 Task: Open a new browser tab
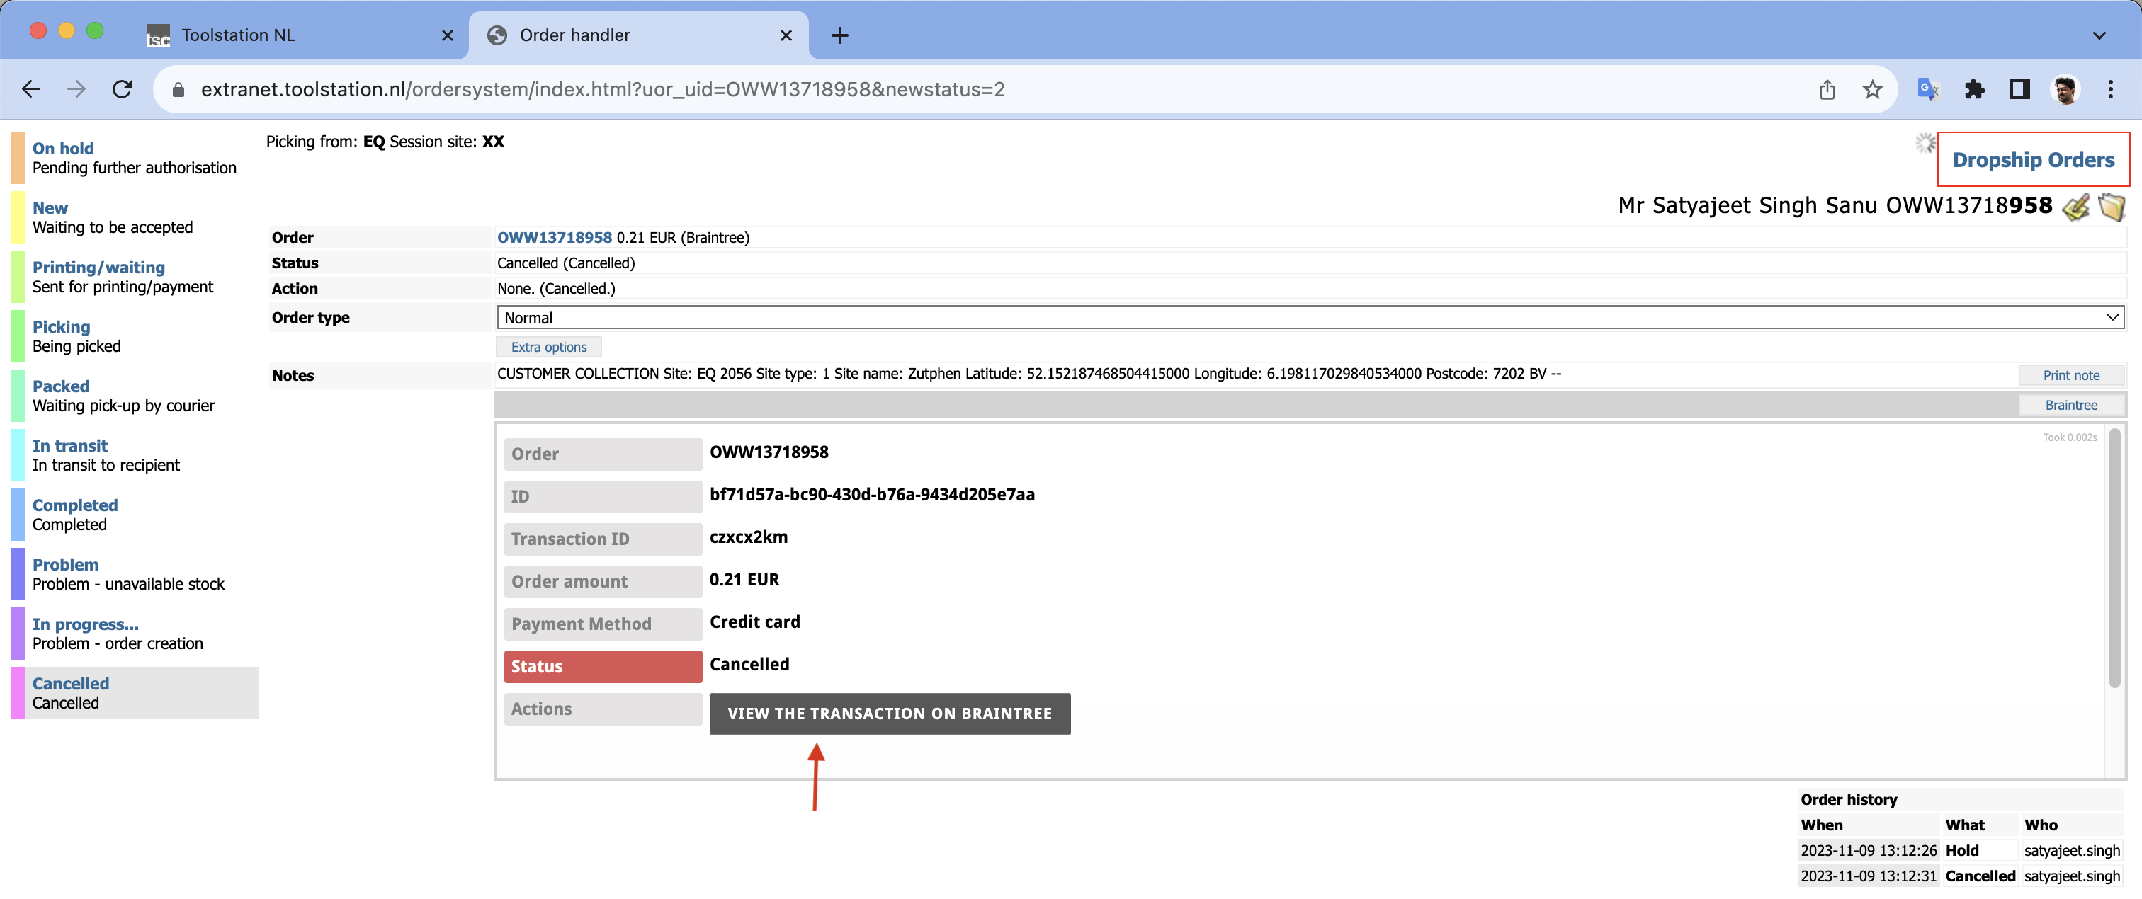(x=840, y=35)
